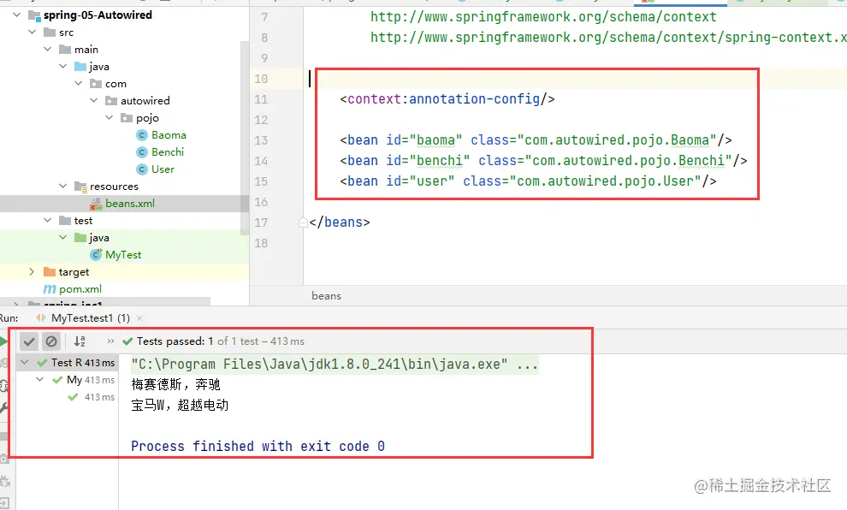The width and height of the screenshot is (847, 510).
Task: Click the Maven icon beside pom.xml
Action: tap(50, 289)
